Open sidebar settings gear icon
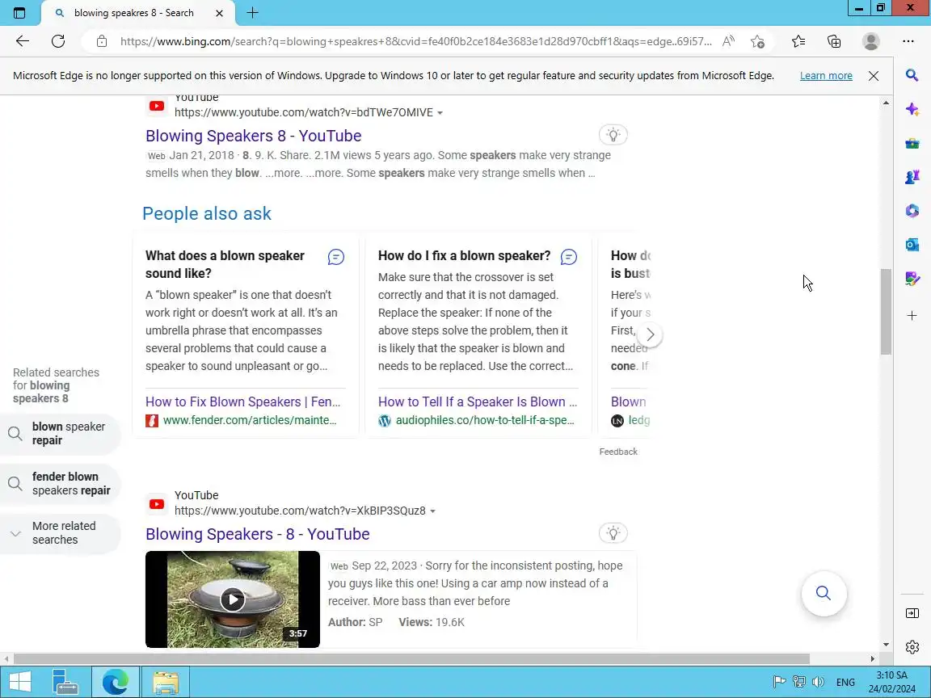Viewport: 931px width, 698px height. coord(912,647)
